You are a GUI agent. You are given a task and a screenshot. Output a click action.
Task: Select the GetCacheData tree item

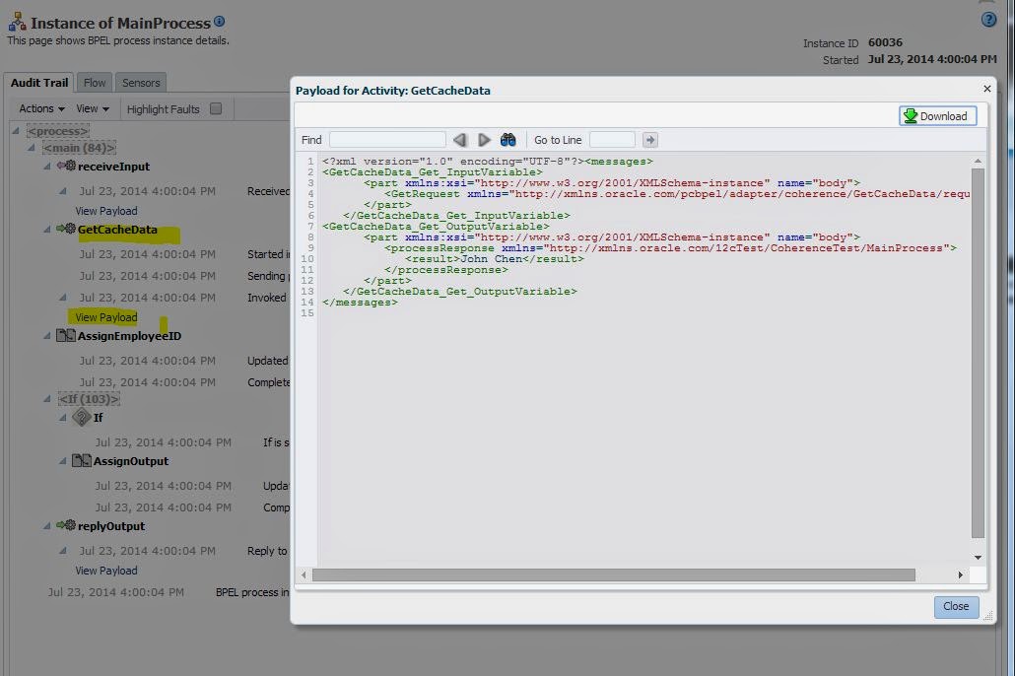(x=117, y=230)
